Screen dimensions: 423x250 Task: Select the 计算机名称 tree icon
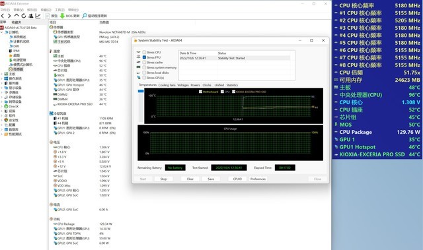click(x=11, y=42)
